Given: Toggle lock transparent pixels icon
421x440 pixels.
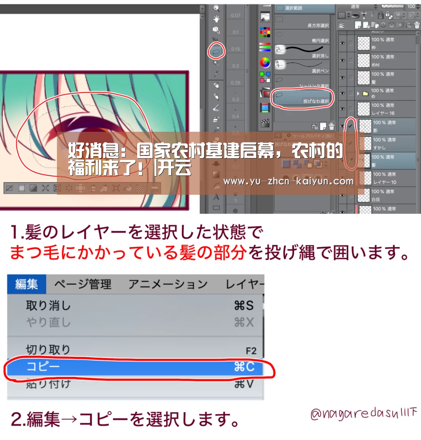Looking at the screenshot, I should tap(389, 15).
